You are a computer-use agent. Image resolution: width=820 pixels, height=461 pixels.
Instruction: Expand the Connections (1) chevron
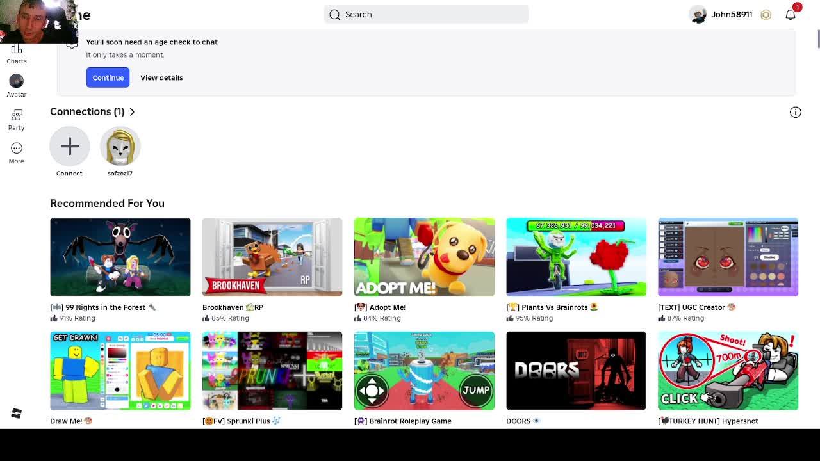pos(132,112)
